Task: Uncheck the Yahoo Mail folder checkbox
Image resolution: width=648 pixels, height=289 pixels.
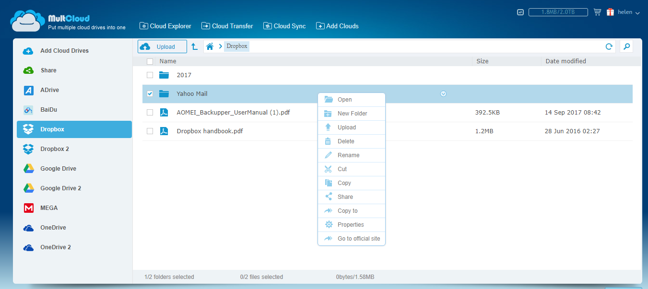Action: pyautogui.click(x=150, y=94)
